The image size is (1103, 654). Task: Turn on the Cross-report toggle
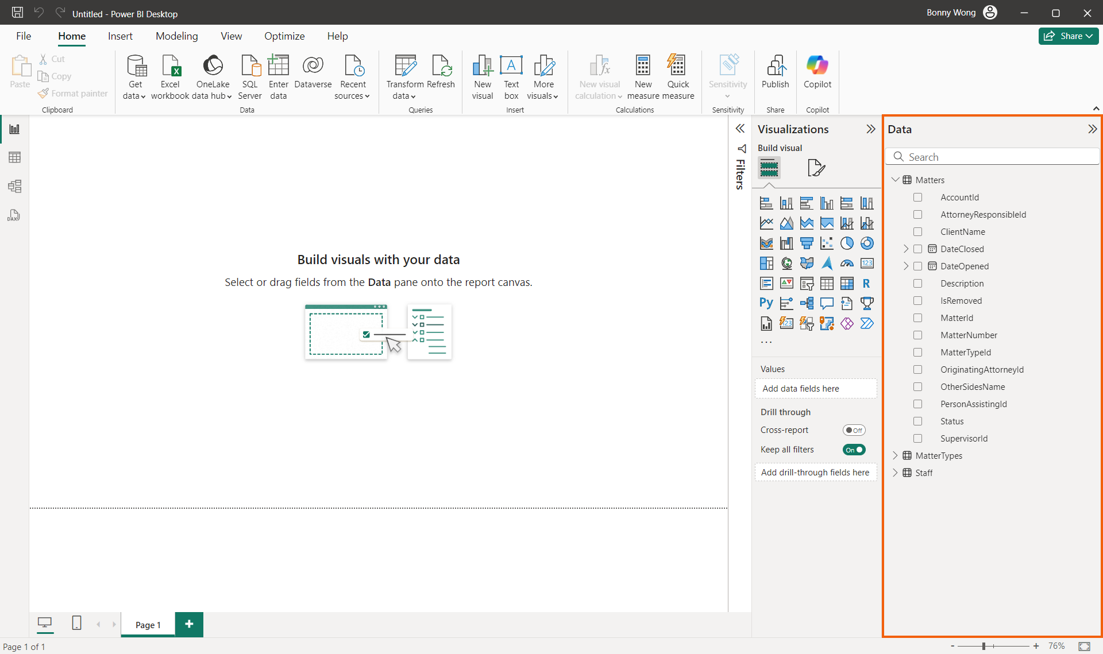(854, 430)
